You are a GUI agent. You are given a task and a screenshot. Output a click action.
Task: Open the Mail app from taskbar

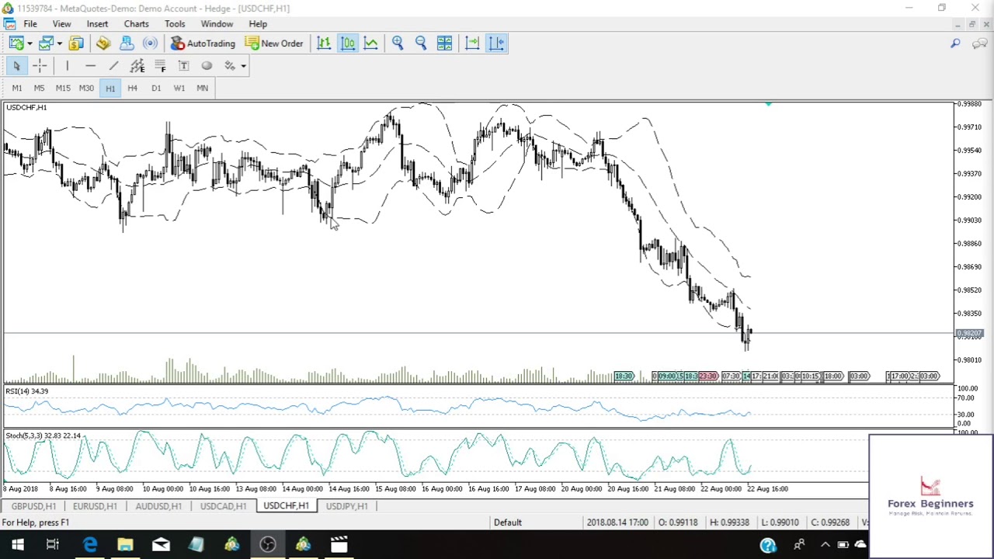[161, 545]
